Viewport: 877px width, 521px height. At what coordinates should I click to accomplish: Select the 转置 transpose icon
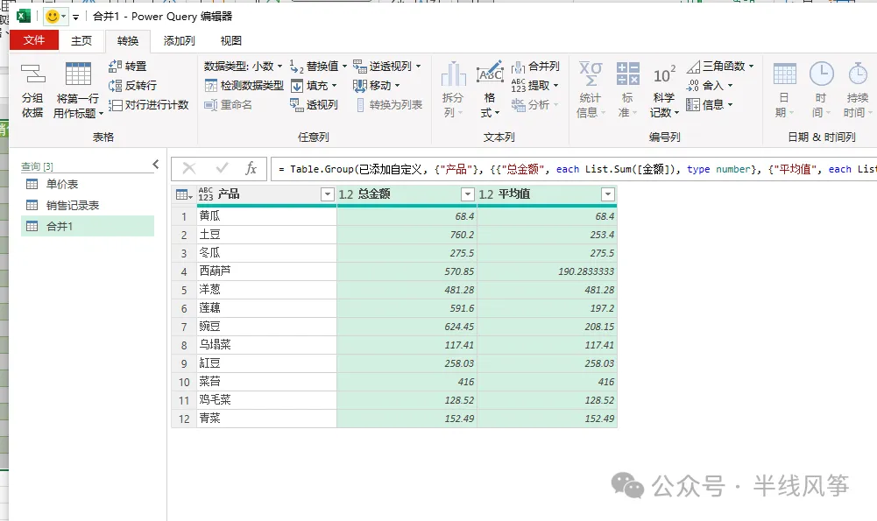click(x=115, y=67)
